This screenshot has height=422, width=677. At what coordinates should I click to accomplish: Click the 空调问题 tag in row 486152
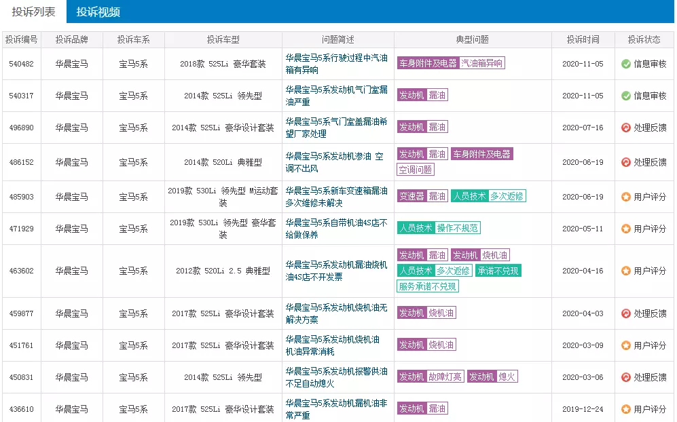[x=416, y=170]
